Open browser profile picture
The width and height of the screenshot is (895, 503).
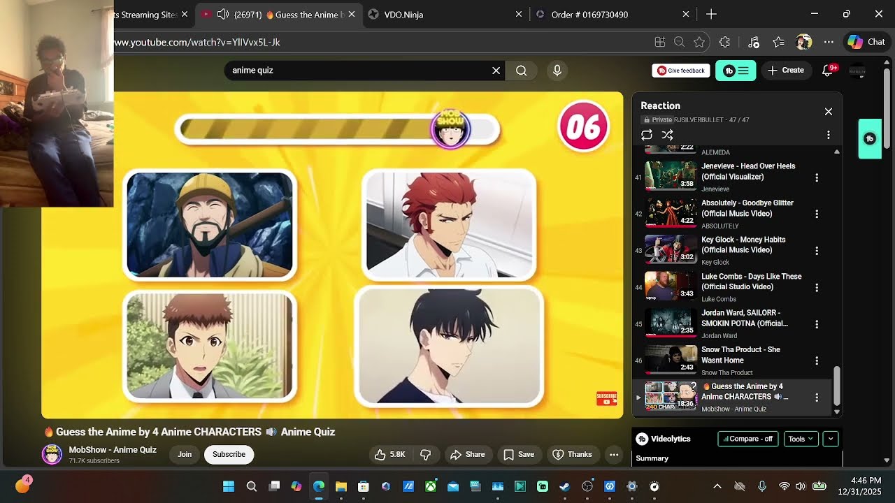803,42
